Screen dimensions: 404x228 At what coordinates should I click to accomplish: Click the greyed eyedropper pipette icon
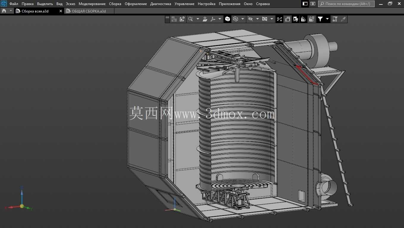click(x=343, y=19)
